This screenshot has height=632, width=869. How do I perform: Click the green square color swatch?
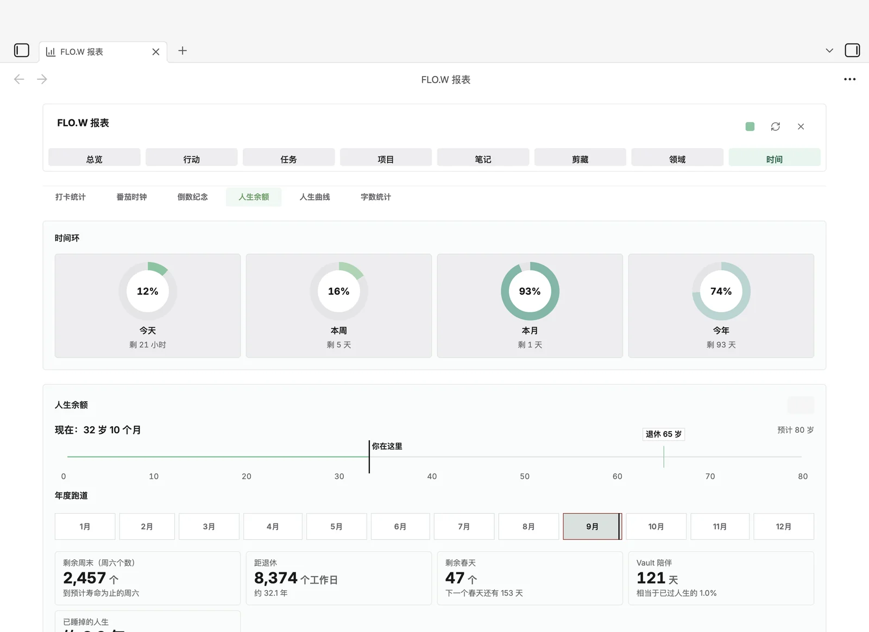(750, 127)
